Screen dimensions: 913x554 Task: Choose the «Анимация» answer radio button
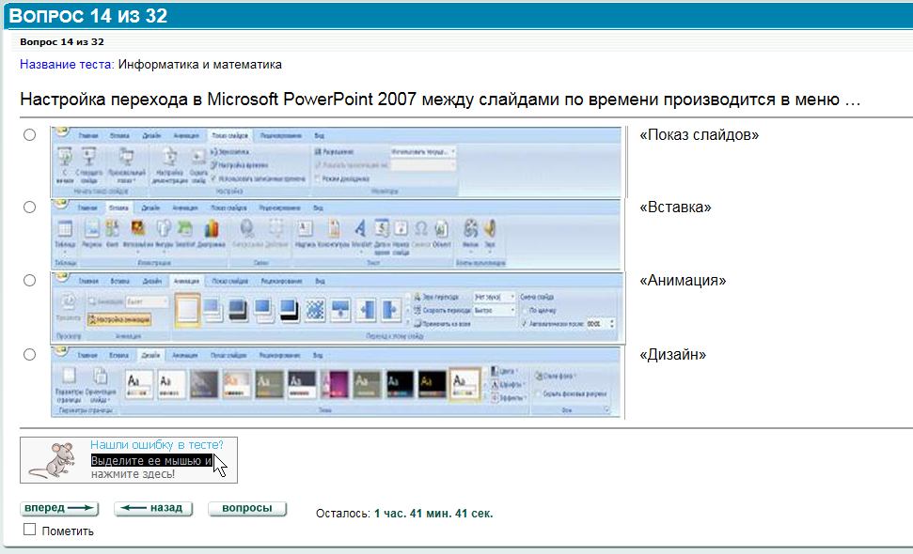[30, 280]
